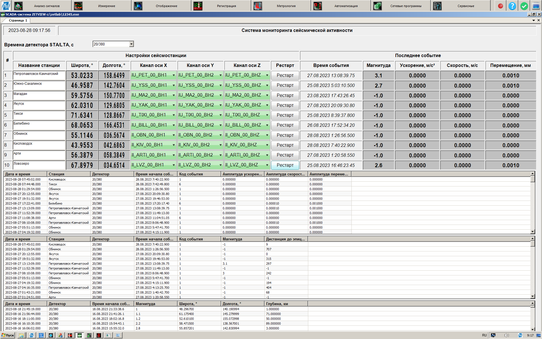Open Анализ сигналов menu
The width and height of the screenshot is (542, 339).
click(x=41, y=6)
